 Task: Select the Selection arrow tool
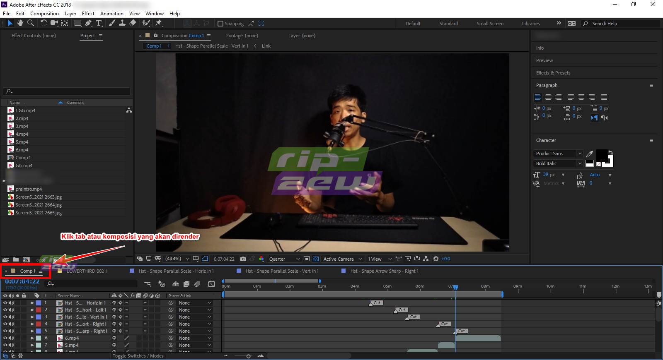(x=10, y=23)
